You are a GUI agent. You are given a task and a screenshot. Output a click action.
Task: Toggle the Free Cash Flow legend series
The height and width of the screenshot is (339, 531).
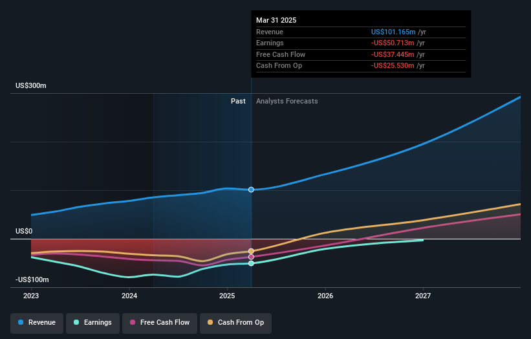[160, 323]
